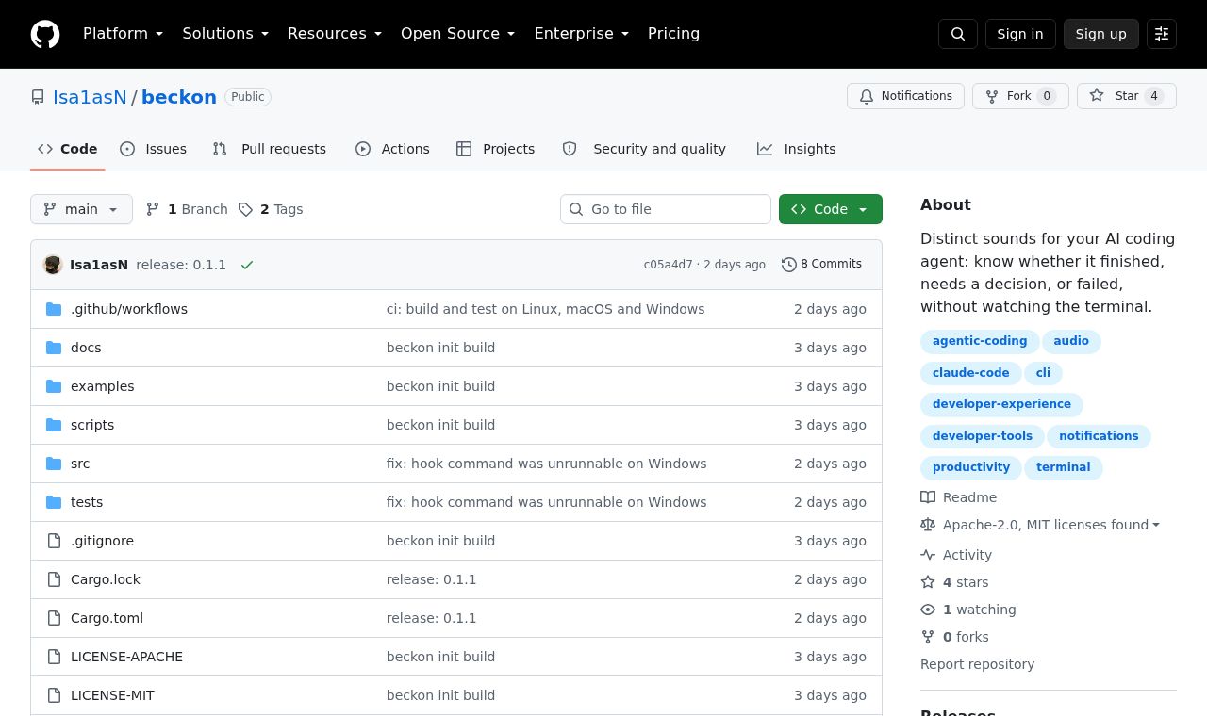This screenshot has width=1207, height=716.
Task: Expand the Open Source menu
Action: click(x=458, y=34)
